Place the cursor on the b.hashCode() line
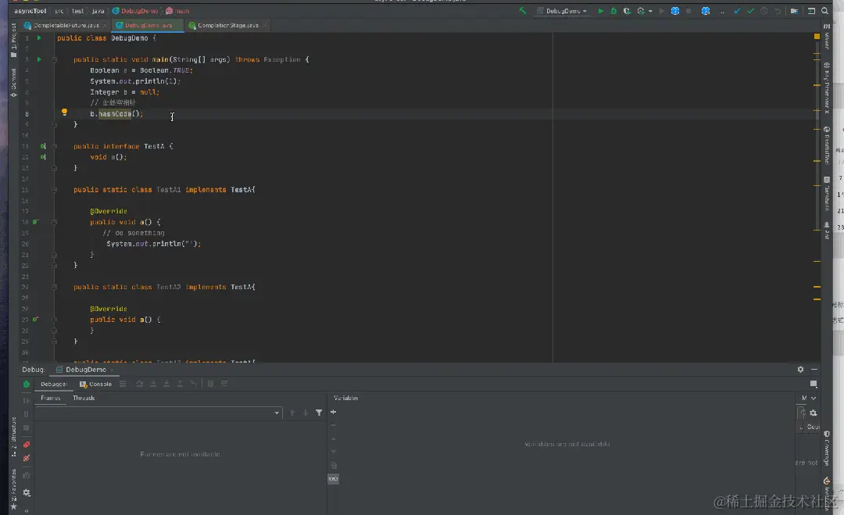The width and height of the screenshot is (844, 515). (x=116, y=114)
